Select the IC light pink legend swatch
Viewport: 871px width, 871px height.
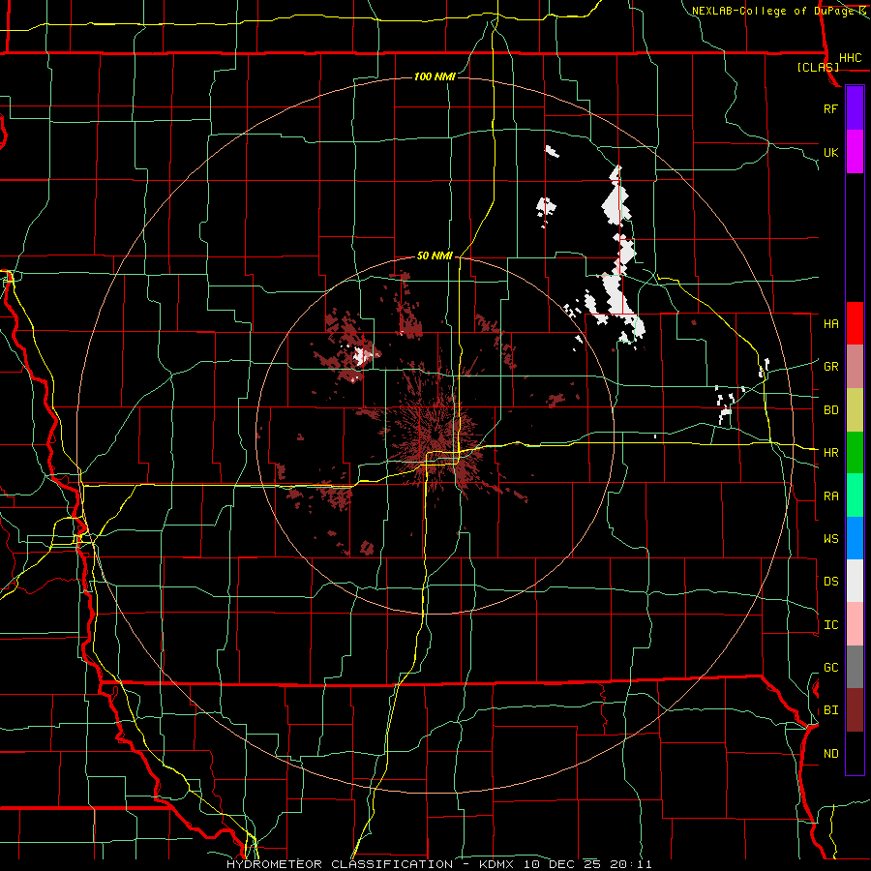(855, 624)
